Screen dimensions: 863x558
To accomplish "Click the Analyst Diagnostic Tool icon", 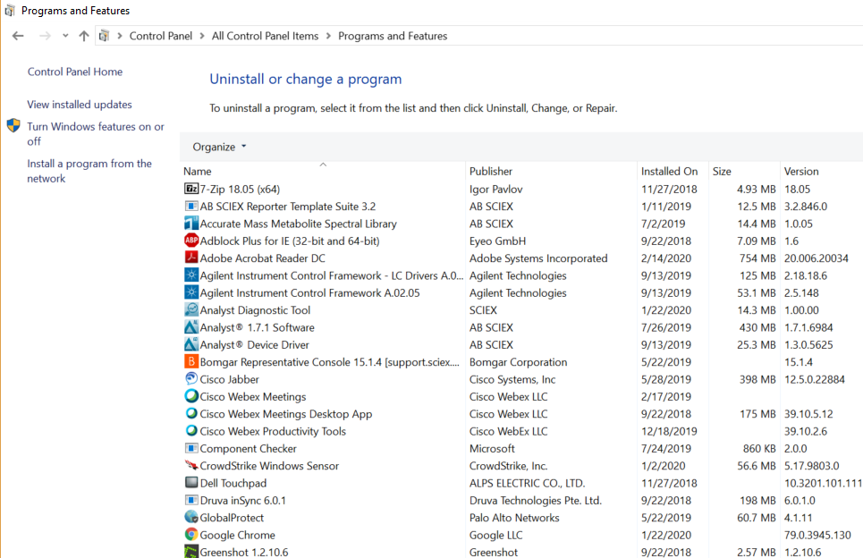I will tap(191, 309).
